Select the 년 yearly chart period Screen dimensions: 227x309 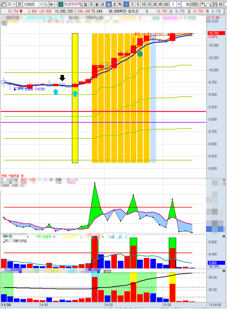102,4
